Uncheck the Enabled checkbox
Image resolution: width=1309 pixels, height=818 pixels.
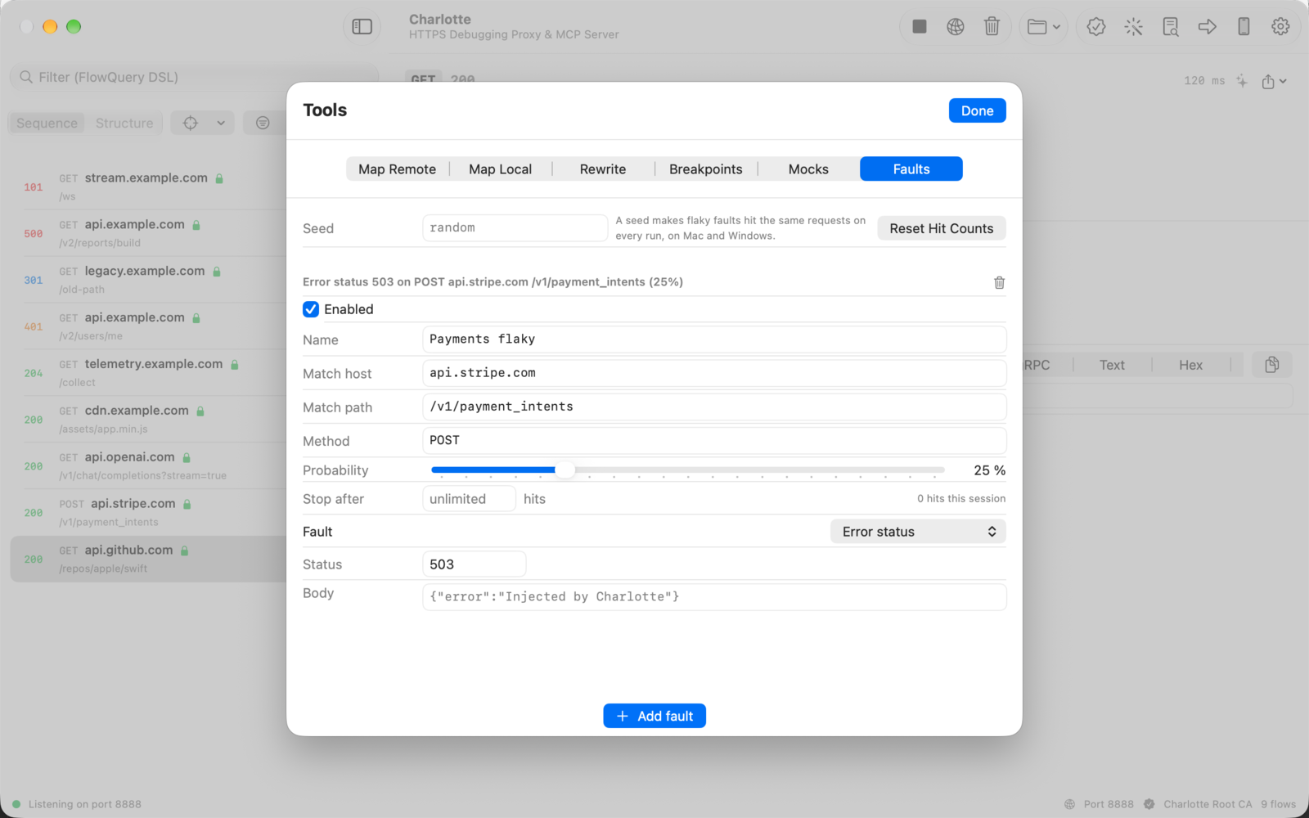click(311, 309)
